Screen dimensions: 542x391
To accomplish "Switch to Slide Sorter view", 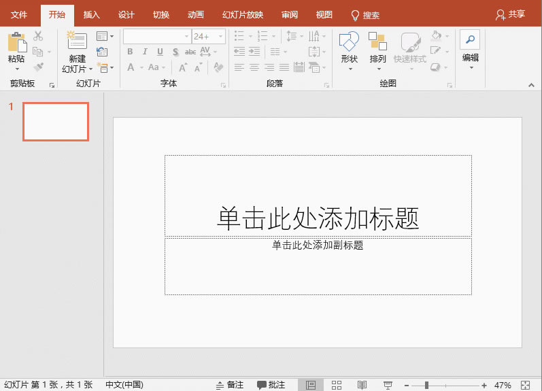I will [337, 385].
